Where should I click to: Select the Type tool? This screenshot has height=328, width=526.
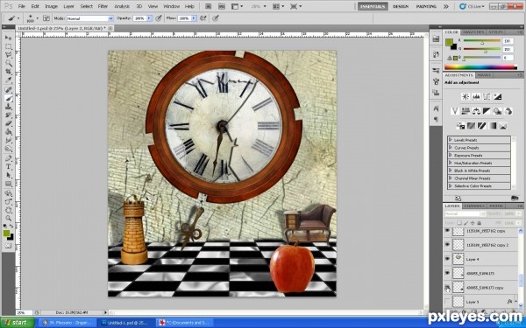tap(9, 167)
